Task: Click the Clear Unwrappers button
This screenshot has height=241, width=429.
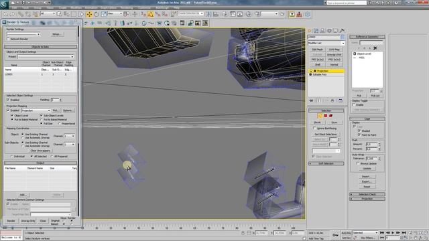Action: pos(40,151)
